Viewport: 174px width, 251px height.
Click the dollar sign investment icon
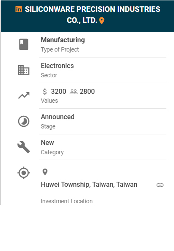coord(45,92)
